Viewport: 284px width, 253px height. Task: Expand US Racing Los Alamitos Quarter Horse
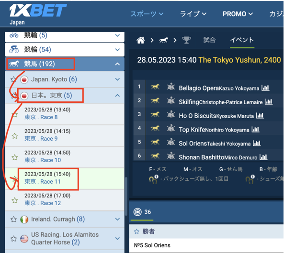coord(117,239)
